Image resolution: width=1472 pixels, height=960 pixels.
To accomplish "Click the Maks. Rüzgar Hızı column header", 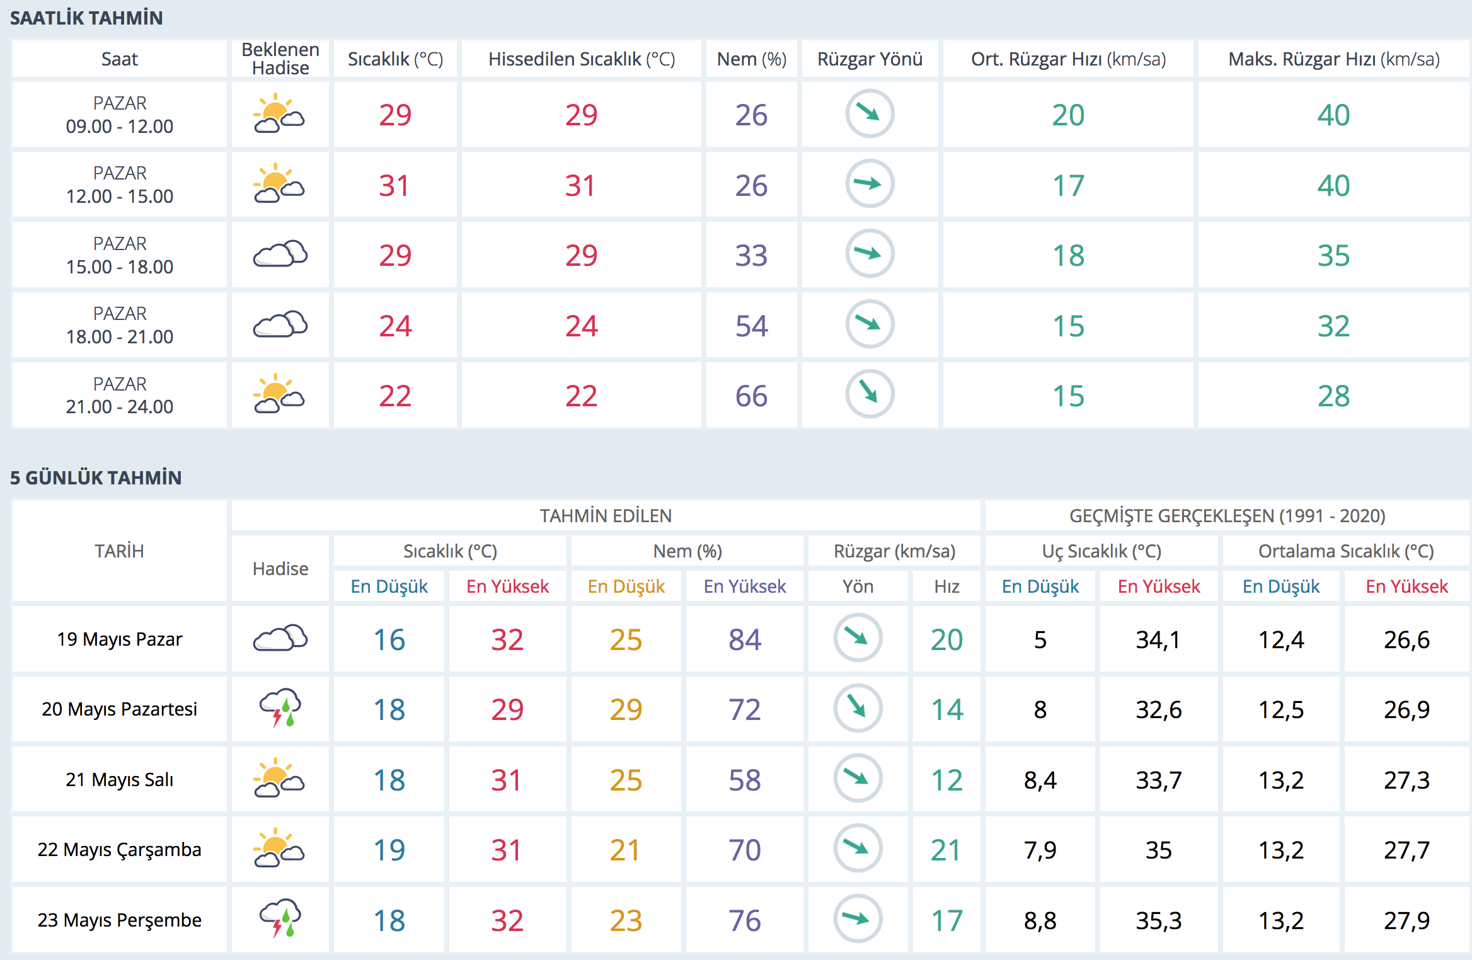I will pyautogui.click(x=1333, y=59).
